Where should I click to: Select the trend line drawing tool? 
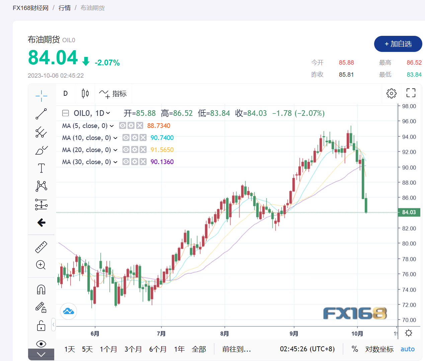[41, 114]
